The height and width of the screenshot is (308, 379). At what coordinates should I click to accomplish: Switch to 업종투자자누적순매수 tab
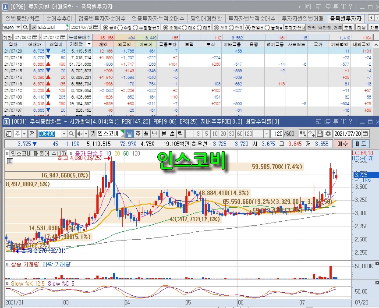pyautogui.click(x=158, y=18)
